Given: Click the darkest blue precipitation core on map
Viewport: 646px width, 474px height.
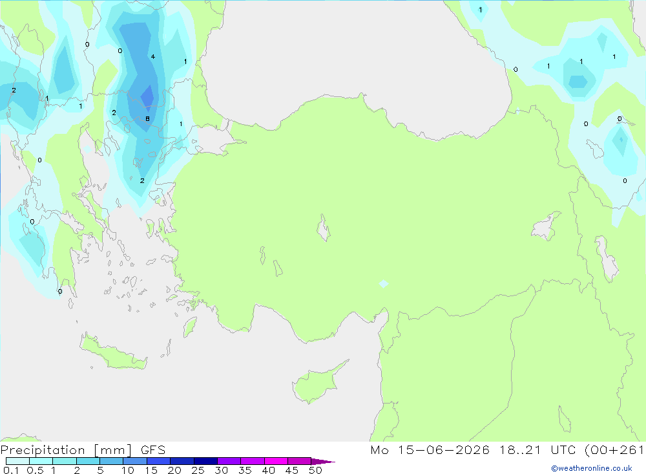Looking at the screenshot, I should (147, 98).
